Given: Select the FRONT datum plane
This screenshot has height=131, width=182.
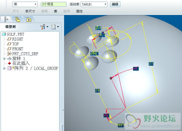Looking at the screenshot, I should pos(18,49).
